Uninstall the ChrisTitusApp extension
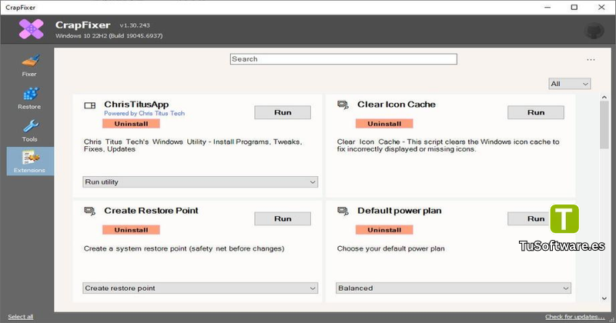616x323 pixels. click(x=131, y=124)
